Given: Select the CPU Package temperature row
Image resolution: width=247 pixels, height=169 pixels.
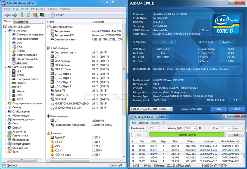Looking at the screenshot, I should coord(84,61).
